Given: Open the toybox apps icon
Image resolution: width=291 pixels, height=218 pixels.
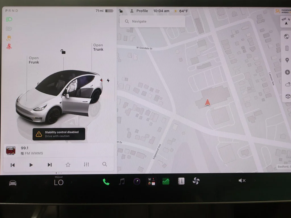Looking at the screenshot, I should (x=151, y=181).
